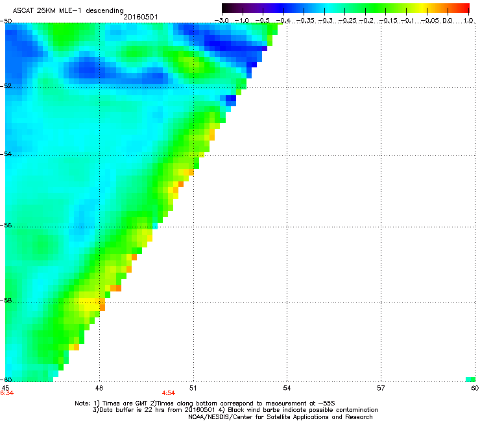Click the -1.0 color scale label
The width and height of the screenshot is (480, 421).
tap(242, 21)
